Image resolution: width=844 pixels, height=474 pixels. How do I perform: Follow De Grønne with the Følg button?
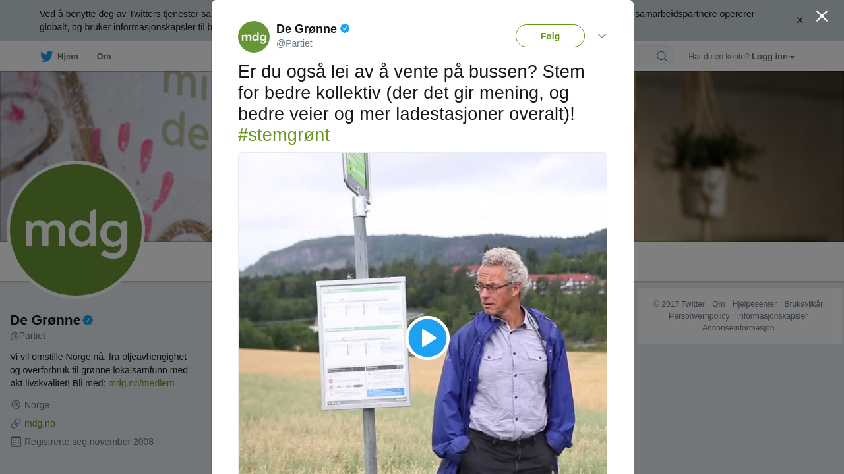point(550,36)
